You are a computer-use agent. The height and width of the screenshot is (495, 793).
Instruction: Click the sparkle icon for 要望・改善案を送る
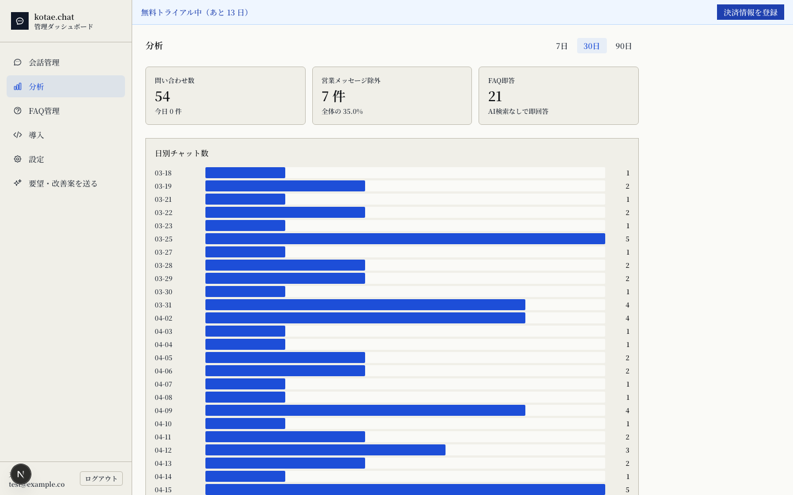pos(18,183)
